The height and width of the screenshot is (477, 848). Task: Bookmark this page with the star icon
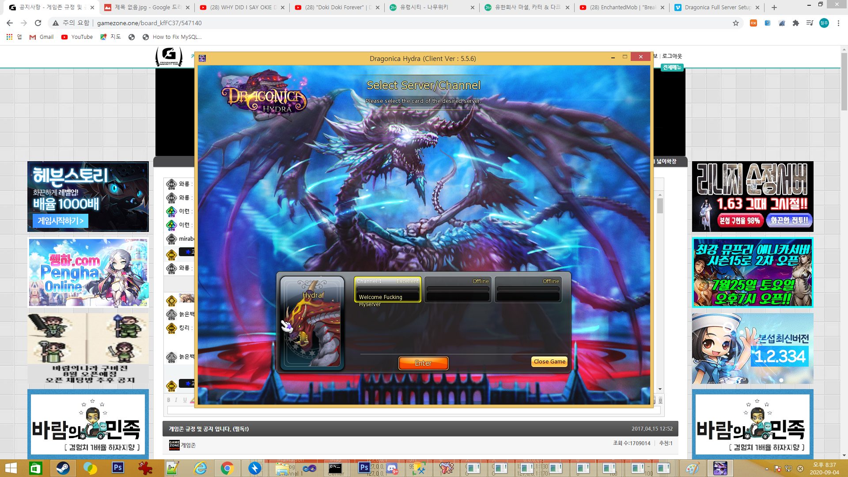tap(736, 23)
